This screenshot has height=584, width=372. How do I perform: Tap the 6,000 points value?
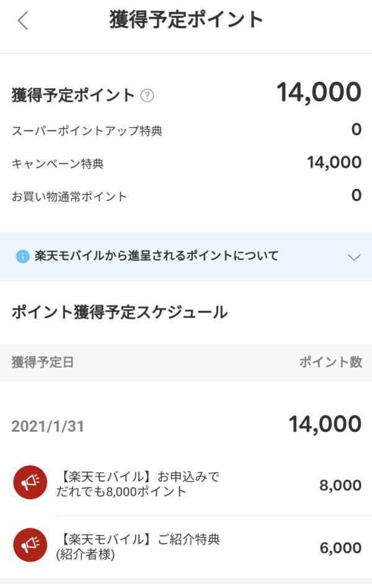coord(340,548)
